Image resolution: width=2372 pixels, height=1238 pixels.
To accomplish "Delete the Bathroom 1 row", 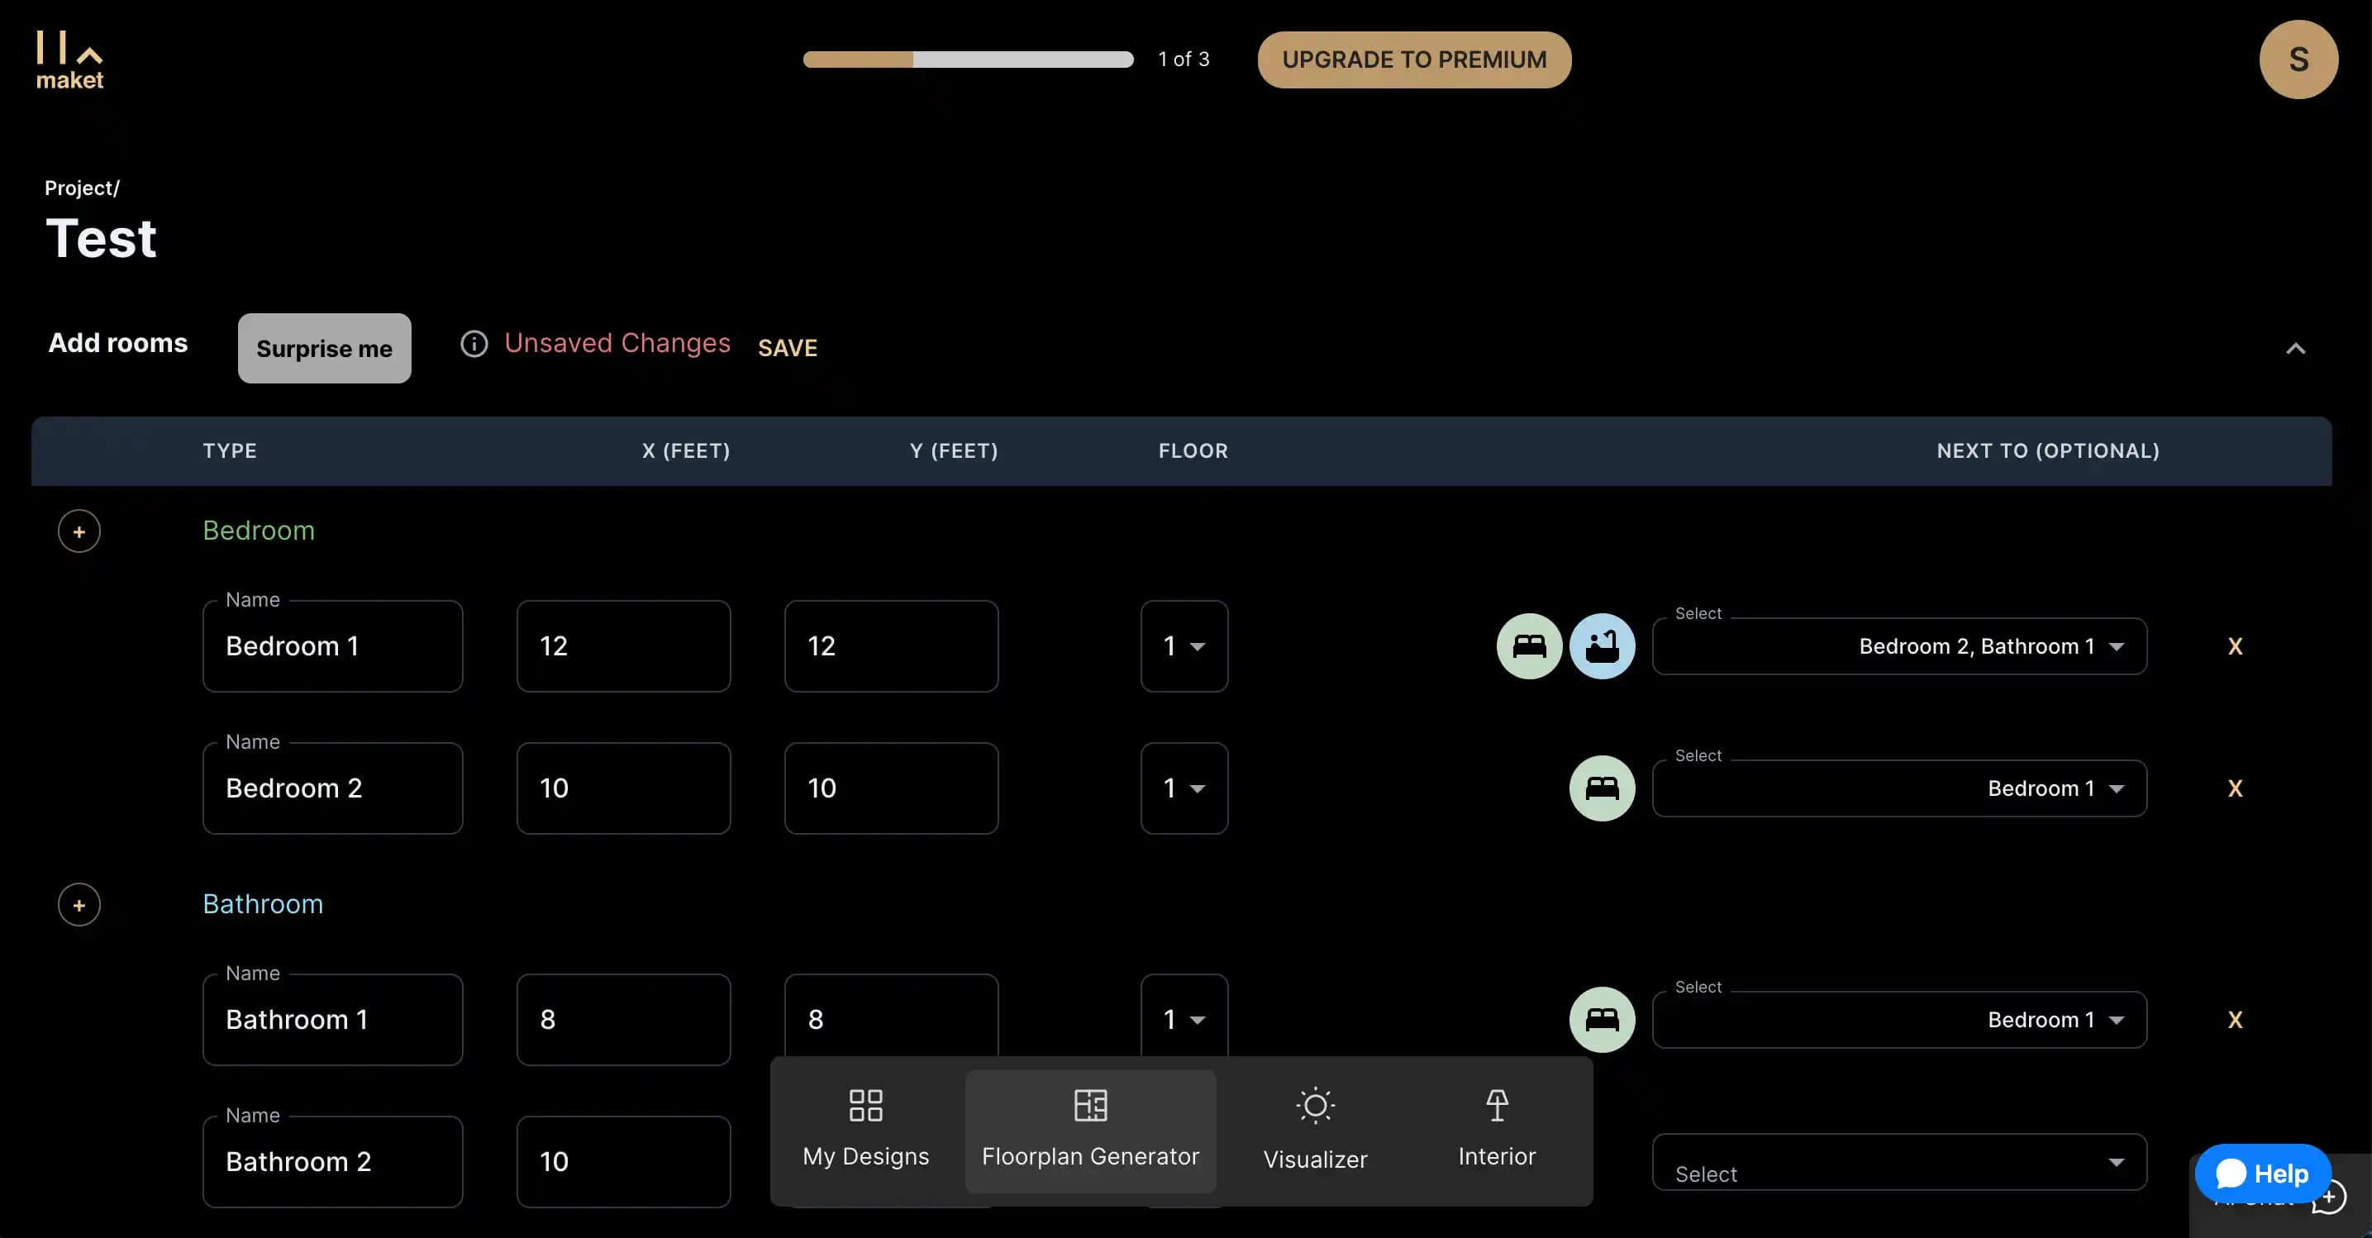I will point(2235,1019).
